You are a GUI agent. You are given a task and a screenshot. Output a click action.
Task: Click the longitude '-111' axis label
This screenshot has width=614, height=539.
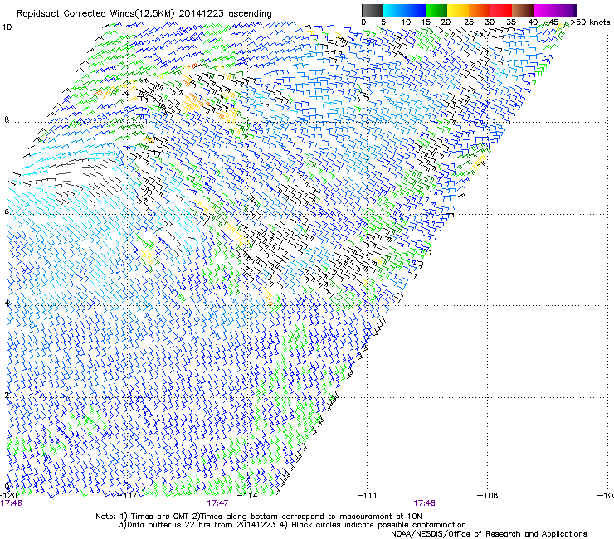[368, 495]
